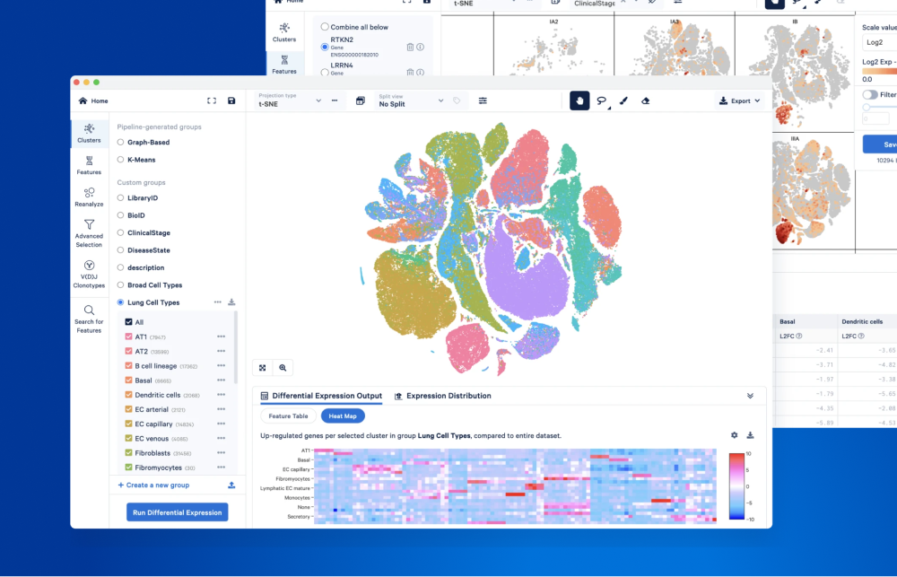
Task: Uncheck the AT2 cluster checkbox
Action: click(129, 352)
